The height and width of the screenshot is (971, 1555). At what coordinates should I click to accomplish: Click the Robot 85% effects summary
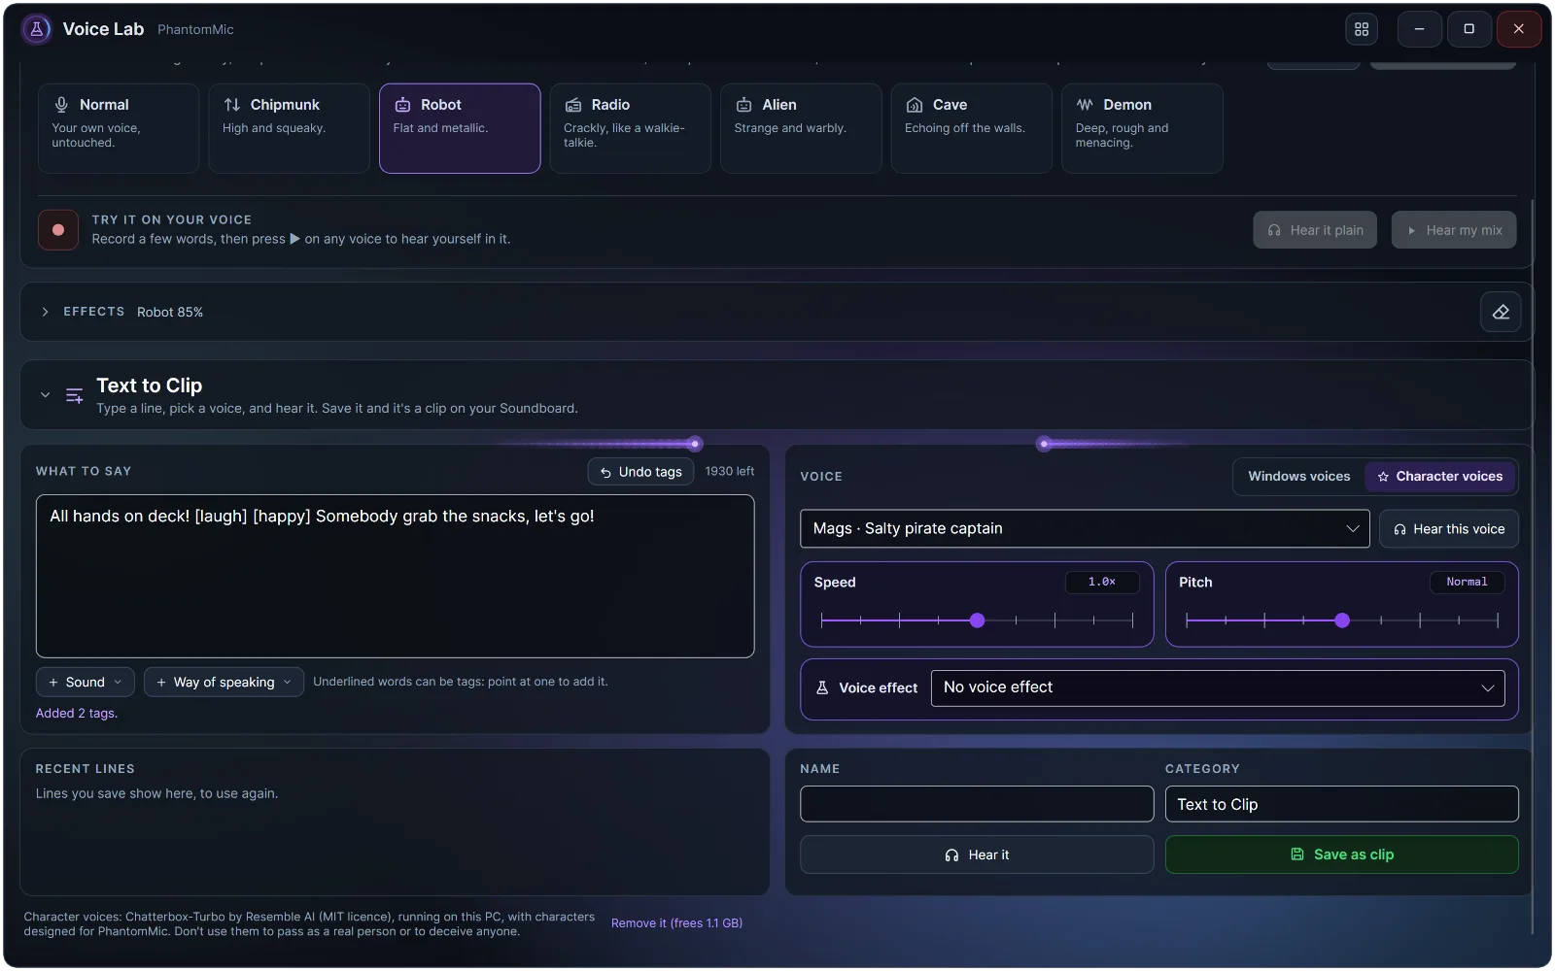[x=170, y=313]
